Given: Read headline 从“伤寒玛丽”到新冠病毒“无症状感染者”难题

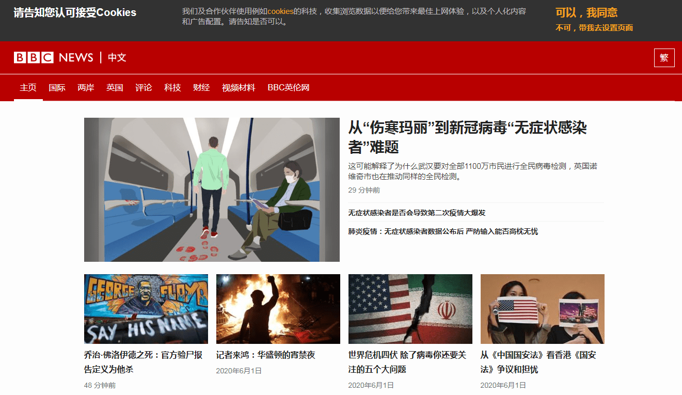Looking at the screenshot, I should (467, 137).
